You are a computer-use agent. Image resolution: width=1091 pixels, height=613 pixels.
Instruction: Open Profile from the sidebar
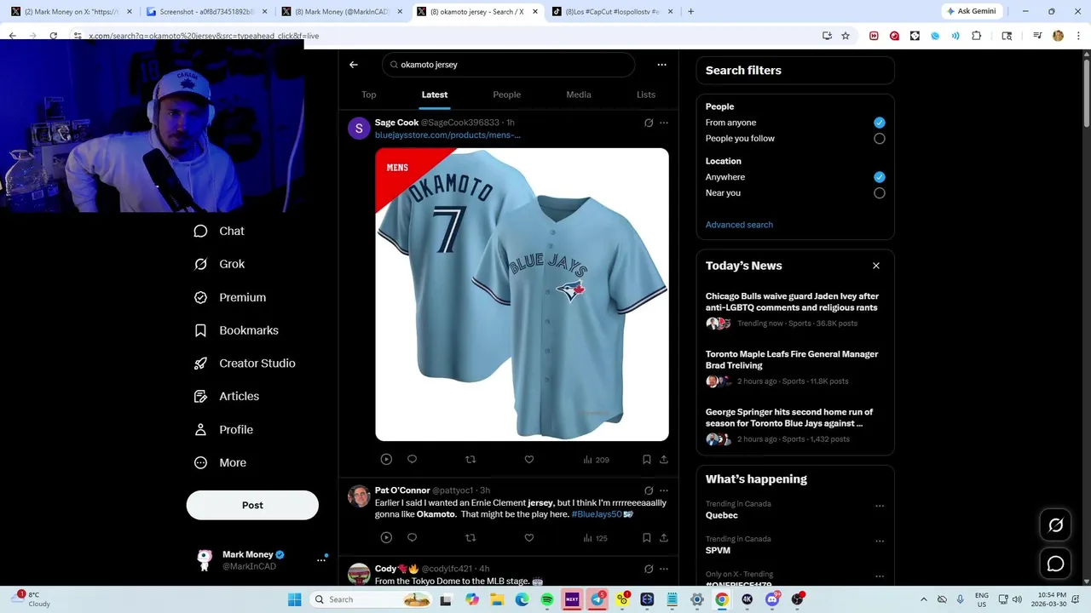click(x=223, y=429)
